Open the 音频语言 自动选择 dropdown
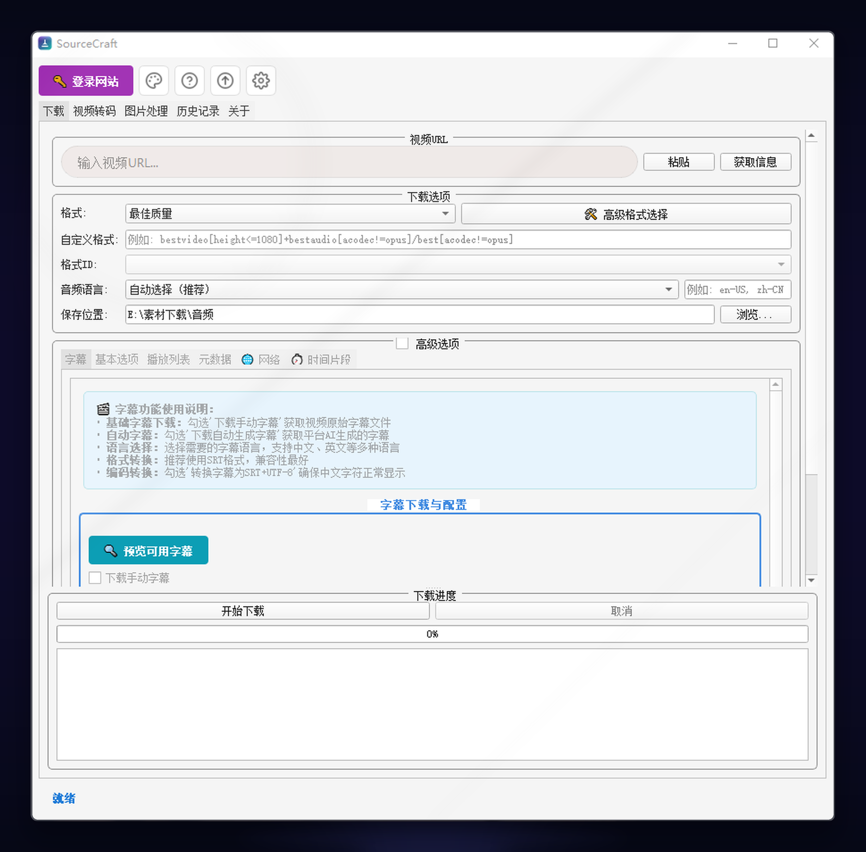Viewport: 866px width, 852px height. (402, 289)
